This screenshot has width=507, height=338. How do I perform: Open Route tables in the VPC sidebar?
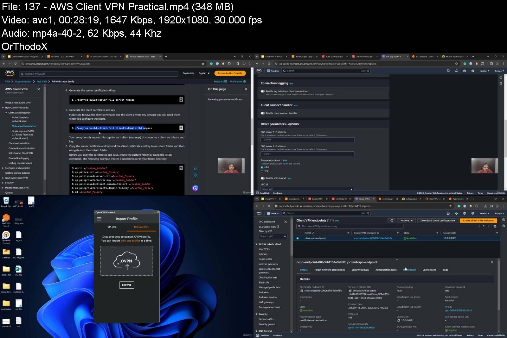(x=265, y=259)
